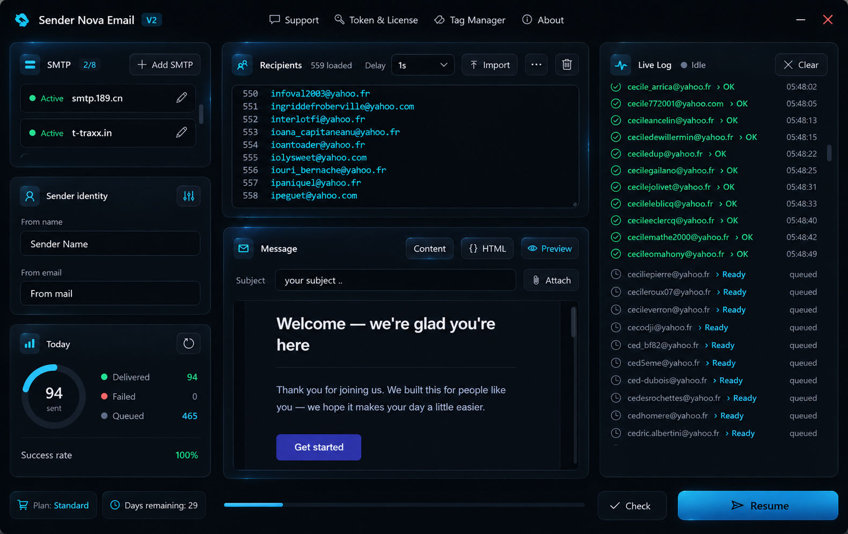848x534 pixels.
Task: Click the Add SMTP button
Action: 165,65
